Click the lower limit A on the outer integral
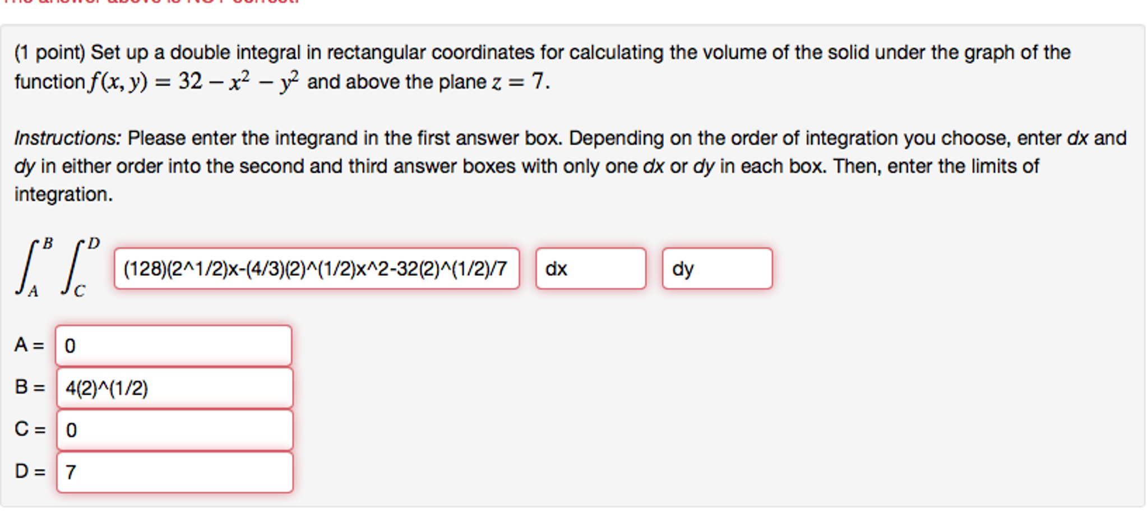Screen dimensions: 1147x513 tap(34, 292)
